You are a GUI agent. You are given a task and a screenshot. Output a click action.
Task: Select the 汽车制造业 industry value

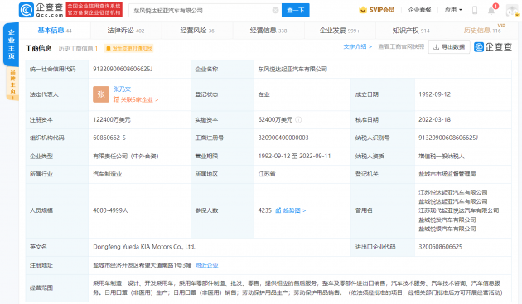pyautogui.click(x=107, y=174)
